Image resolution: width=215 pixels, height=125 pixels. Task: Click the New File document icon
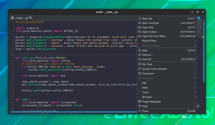[x=139, y=18]
